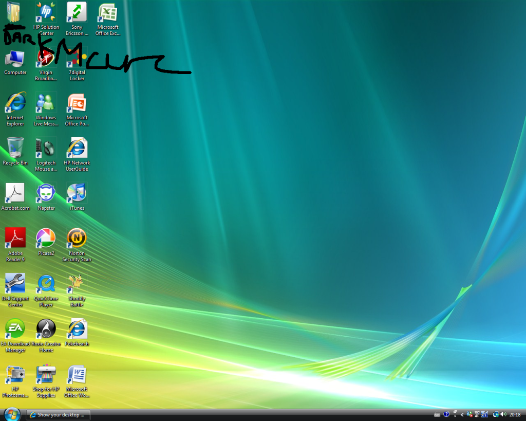Launch Internet Explorer from the desktop
The width and height of the screenshot is (526, 421).
(15, 109)
